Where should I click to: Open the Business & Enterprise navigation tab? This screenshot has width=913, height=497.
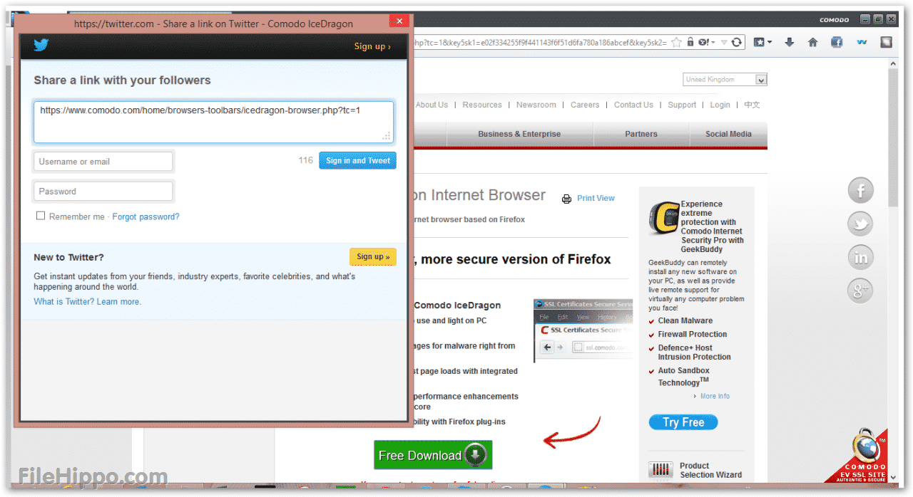tap(519, 134)
